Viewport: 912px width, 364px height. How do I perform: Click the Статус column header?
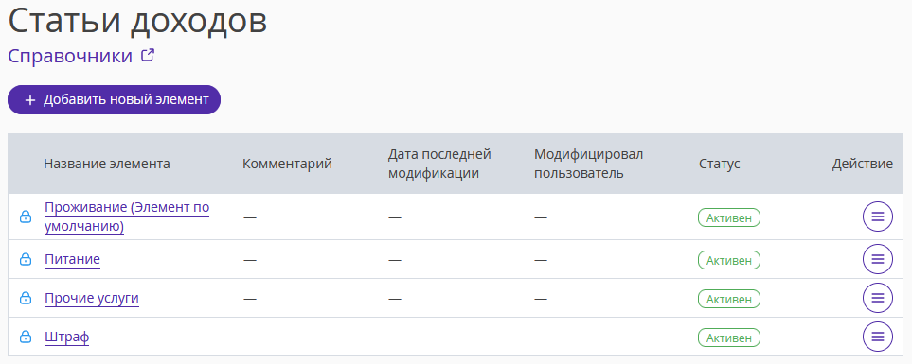(720, 164)
